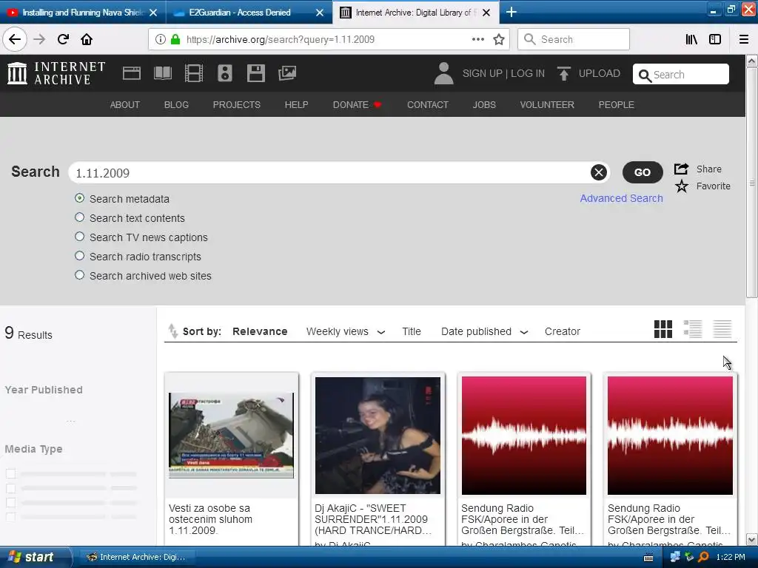758x568 pixels.
Task: Select Search TV news captions option
Action: click(80, 237)
